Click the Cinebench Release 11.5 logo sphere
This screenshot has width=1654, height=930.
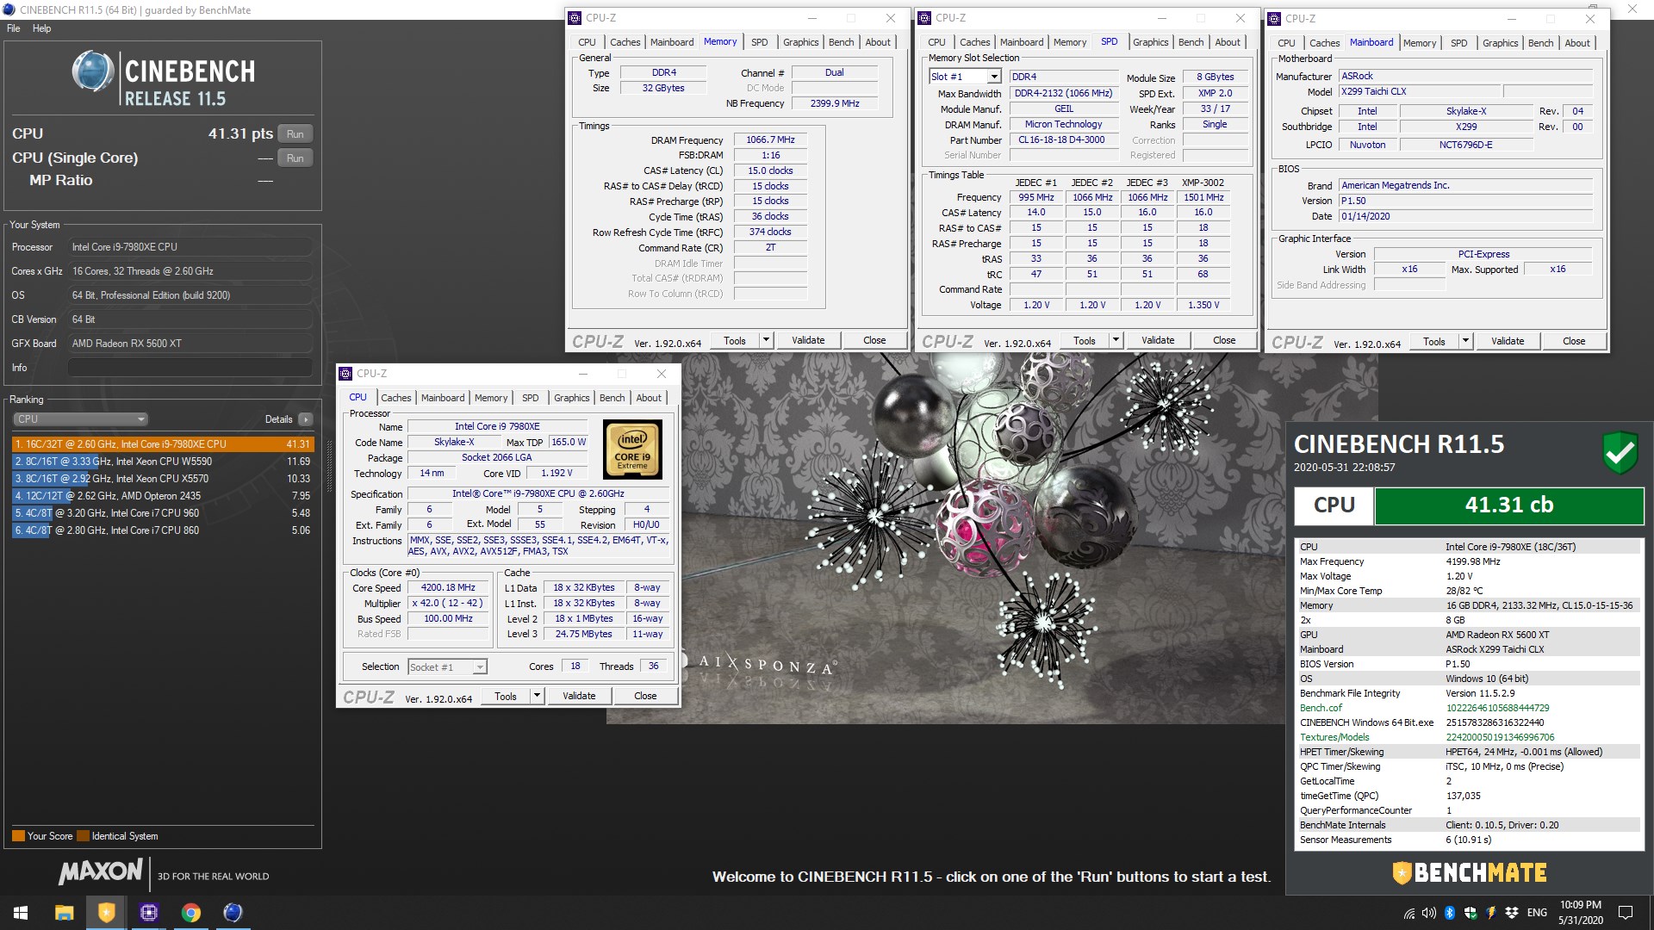point(93,71)
